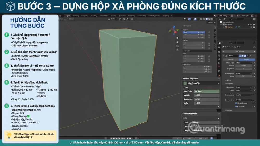Expand the Profile section
The width and height of the screenshot is (260, 146).
point(228,80)
